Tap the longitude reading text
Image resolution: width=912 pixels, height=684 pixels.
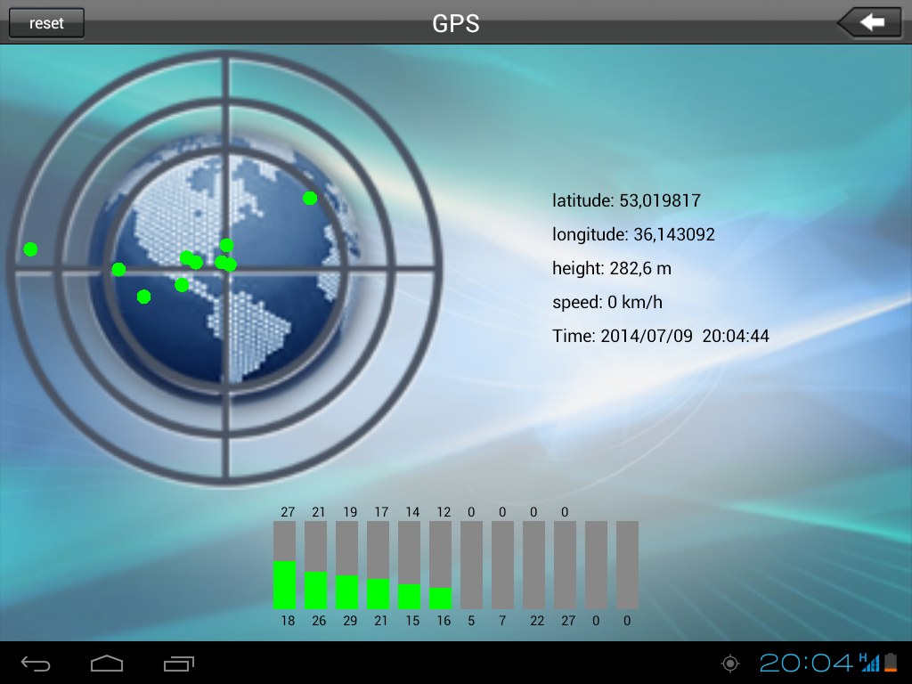633,234
